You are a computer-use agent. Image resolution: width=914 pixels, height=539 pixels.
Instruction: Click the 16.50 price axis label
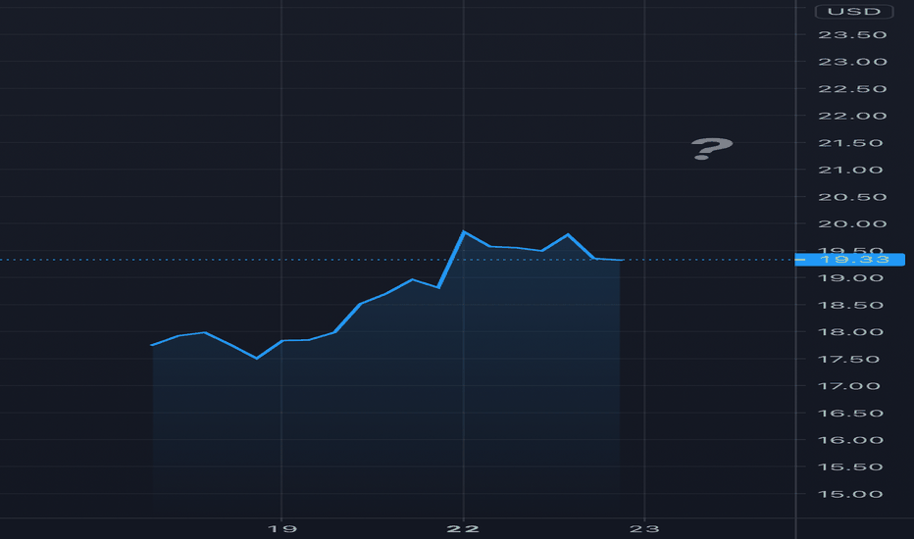coord(850,414)
